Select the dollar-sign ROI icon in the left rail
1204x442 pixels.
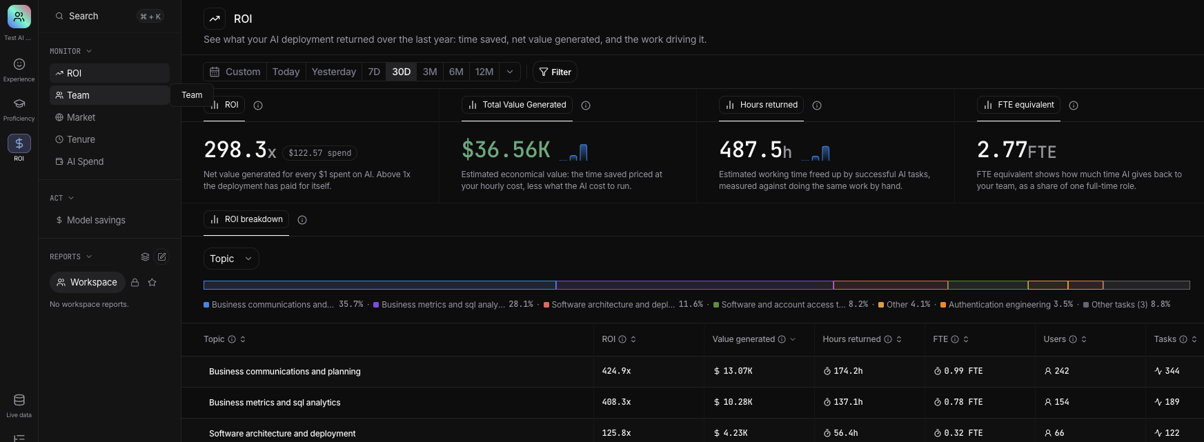pos(19,143)
